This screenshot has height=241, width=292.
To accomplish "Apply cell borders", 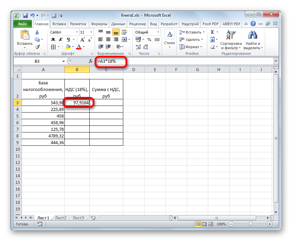I will (53, 47).
